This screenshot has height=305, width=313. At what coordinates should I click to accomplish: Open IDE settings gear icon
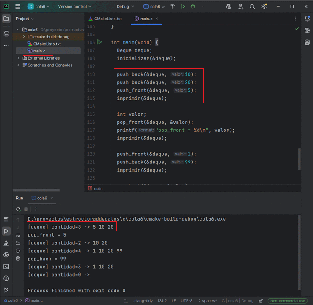(264, 7)
